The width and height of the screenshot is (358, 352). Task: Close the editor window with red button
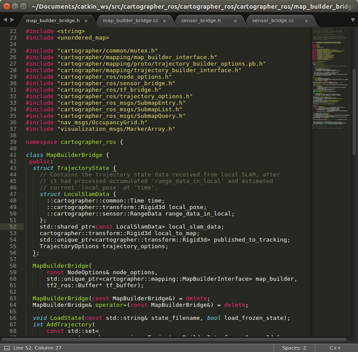pos(6,6)
